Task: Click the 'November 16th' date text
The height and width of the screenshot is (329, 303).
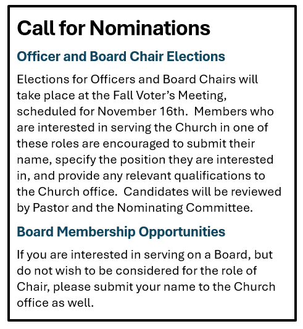Action: (x=143, y=111)
